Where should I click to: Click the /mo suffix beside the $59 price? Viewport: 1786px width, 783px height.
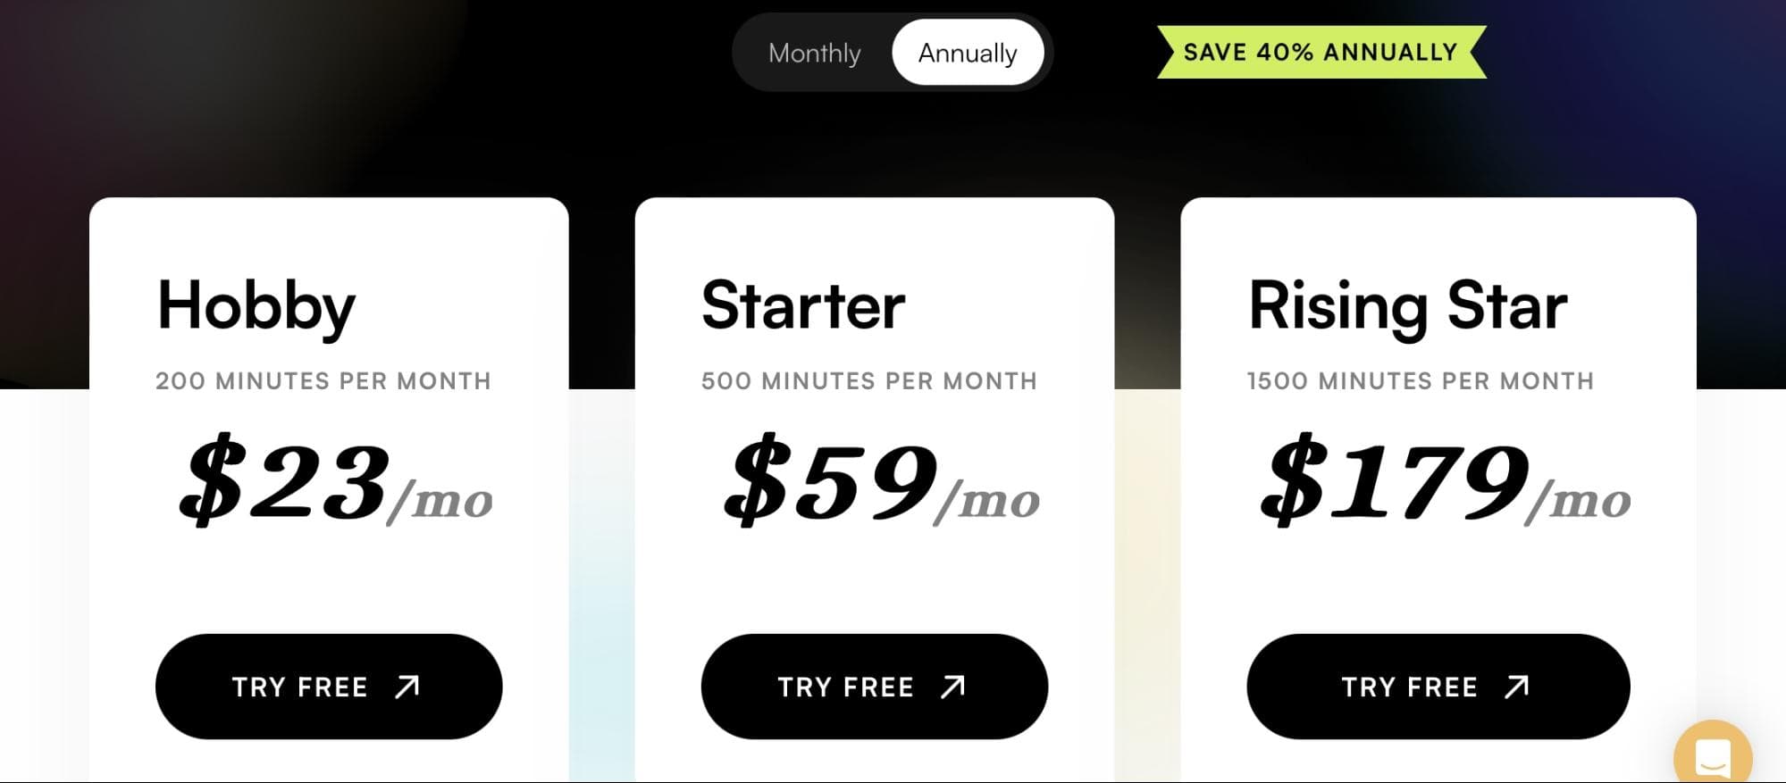pyautogui.click(x=987, y=500)
